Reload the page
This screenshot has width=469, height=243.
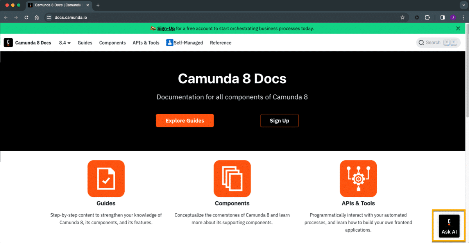pos(27,17)
